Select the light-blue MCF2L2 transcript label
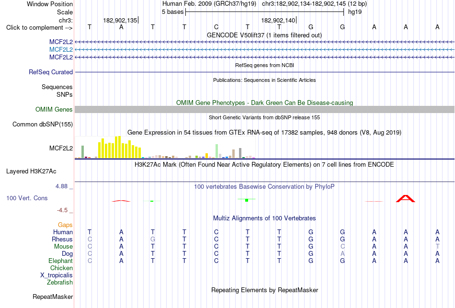The height and width of the screenshot is (308, 455). (x=61, y=50)
